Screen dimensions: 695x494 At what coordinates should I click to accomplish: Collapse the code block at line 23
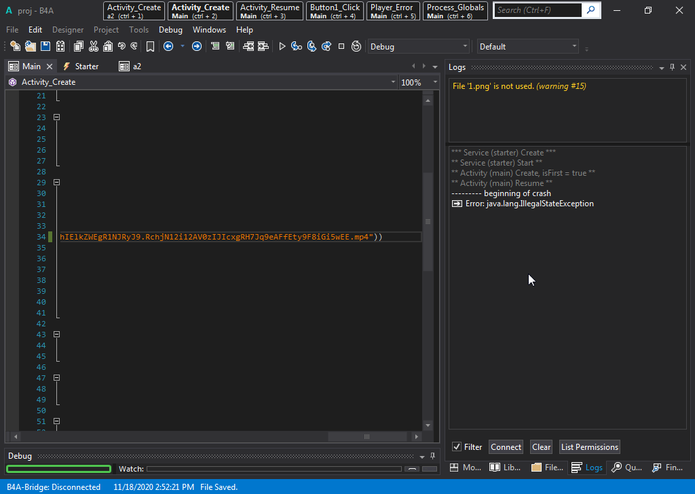click(57, 117)
